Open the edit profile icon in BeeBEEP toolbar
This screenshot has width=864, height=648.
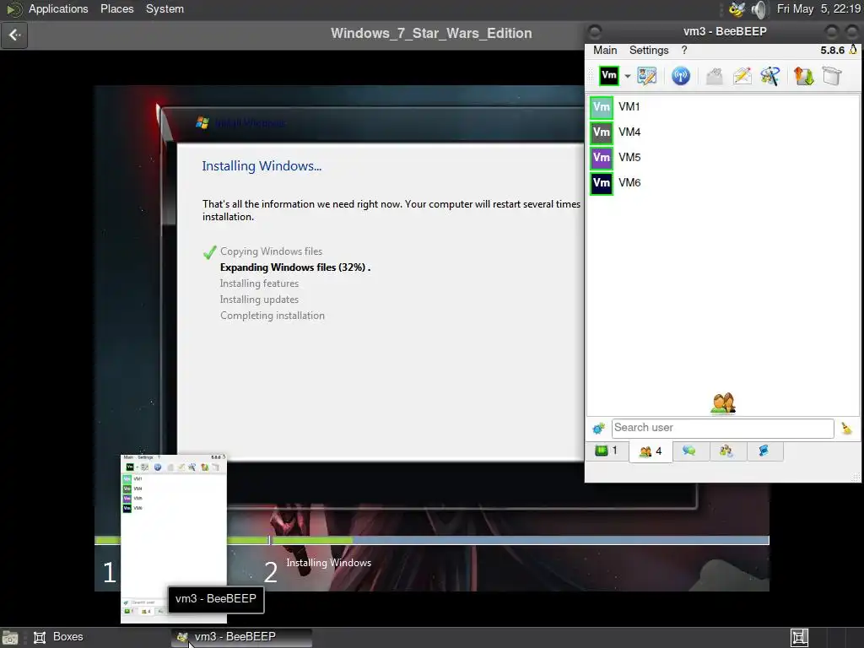click(x=647, y=75)
